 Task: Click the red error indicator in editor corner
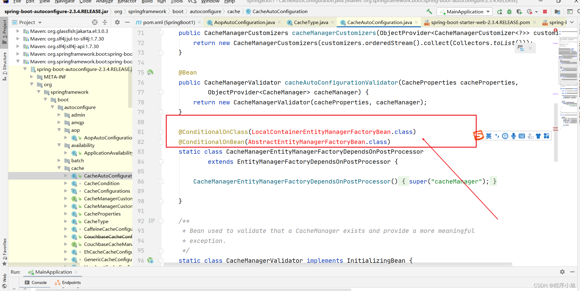[x=556, y=30]
